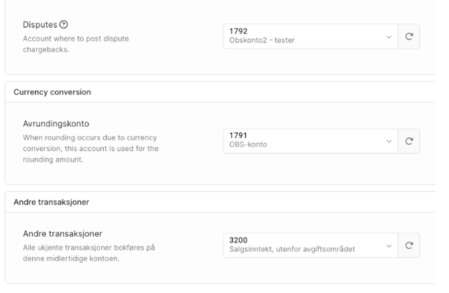Expand the Andre transaksjoner dropdown chevron
Screen dimensions: 449x293
(x=388, y=245)
